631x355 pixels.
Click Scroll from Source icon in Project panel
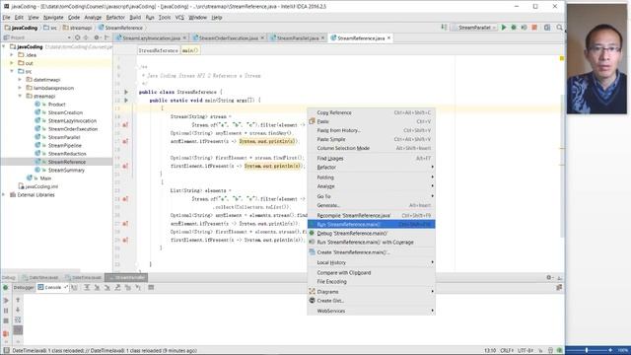[77, 37]
